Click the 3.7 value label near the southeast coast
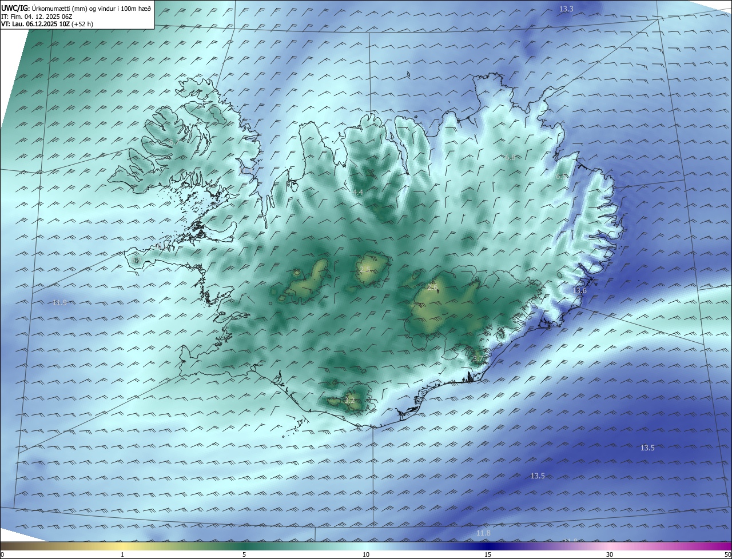The image size is (732, 559). pyautogui.click(x=479, y=358)
